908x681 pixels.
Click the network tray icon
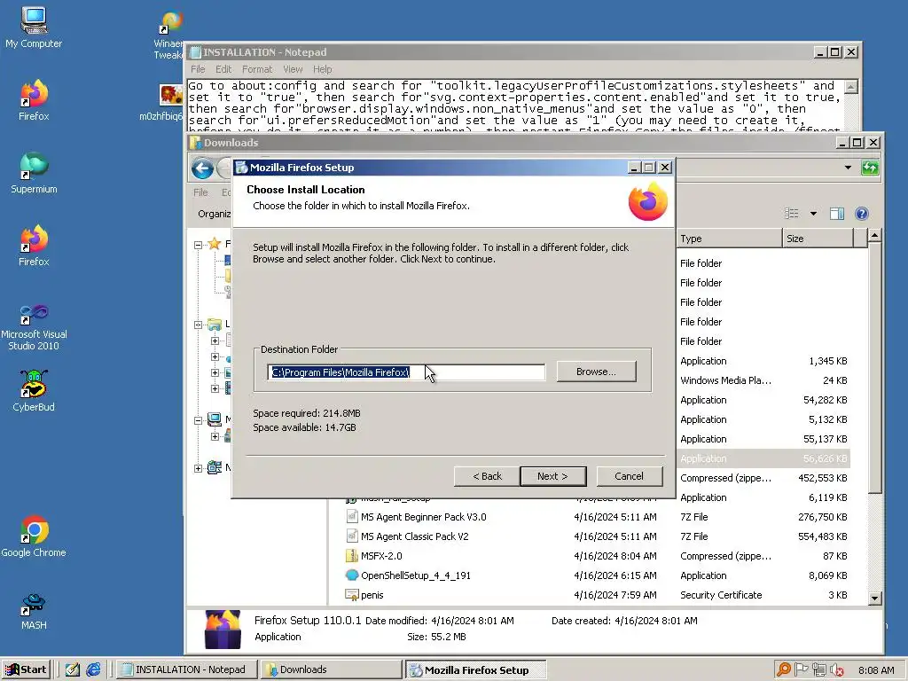(x=818, y=669)
